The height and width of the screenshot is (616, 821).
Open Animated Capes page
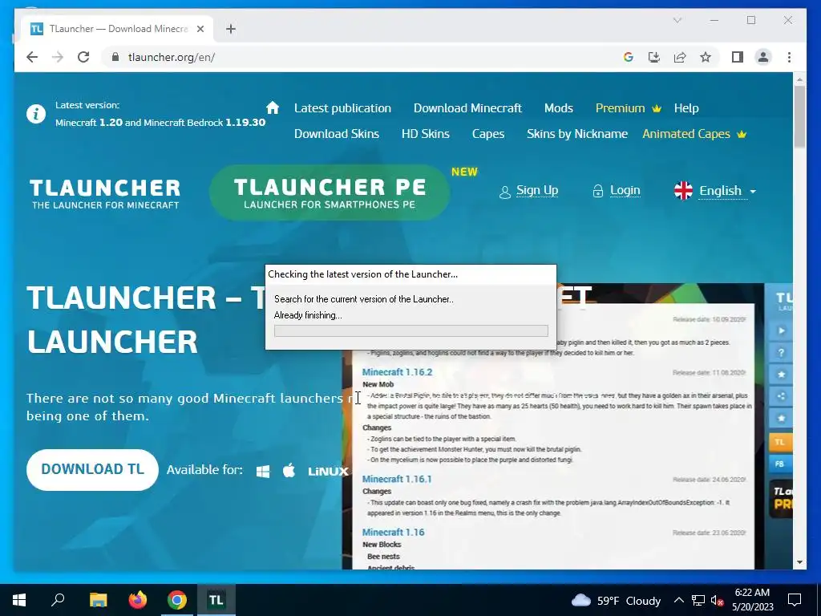(694, 134)
